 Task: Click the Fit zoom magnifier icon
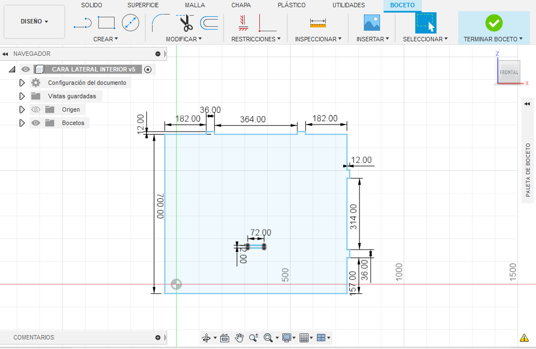tap(268, 338)
